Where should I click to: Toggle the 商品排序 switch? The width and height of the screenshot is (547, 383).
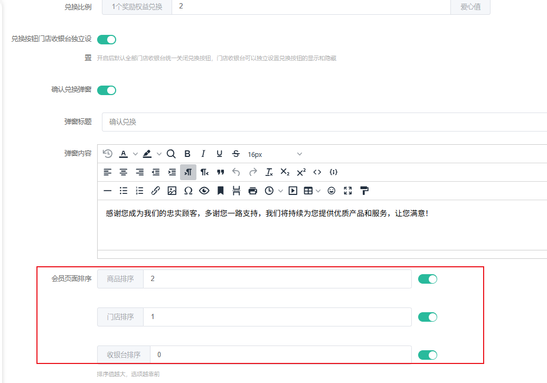pos(427,279)
